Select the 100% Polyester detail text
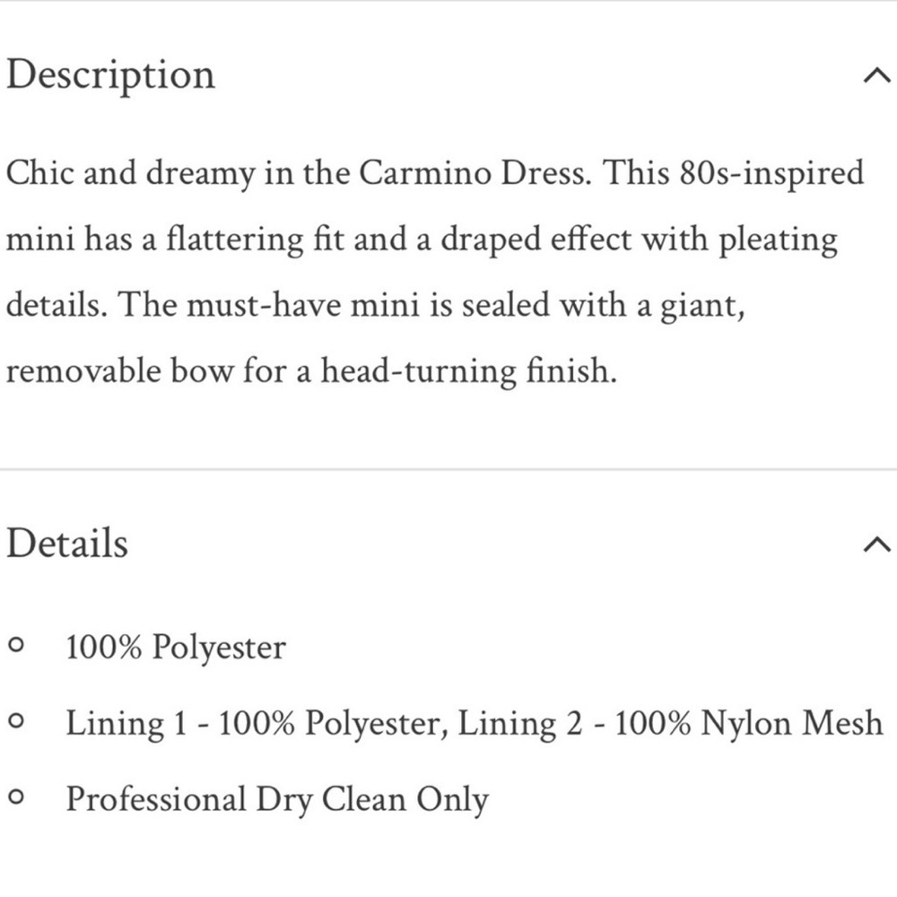 [x=176, y=649]
